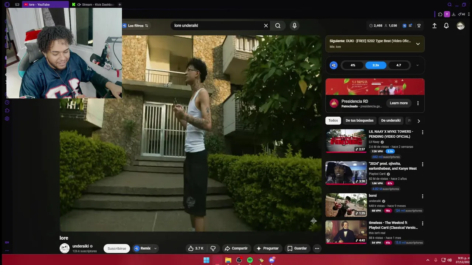Image resolution: width=472 pixels, height=265 pixels.
Task: Open a new browser tab with plus
Action: point(119,4)
